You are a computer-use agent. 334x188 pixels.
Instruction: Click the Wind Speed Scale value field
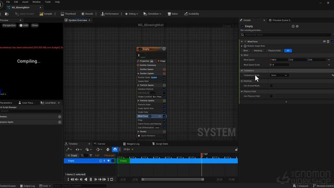pyautogui.click(x=279, y=65)
